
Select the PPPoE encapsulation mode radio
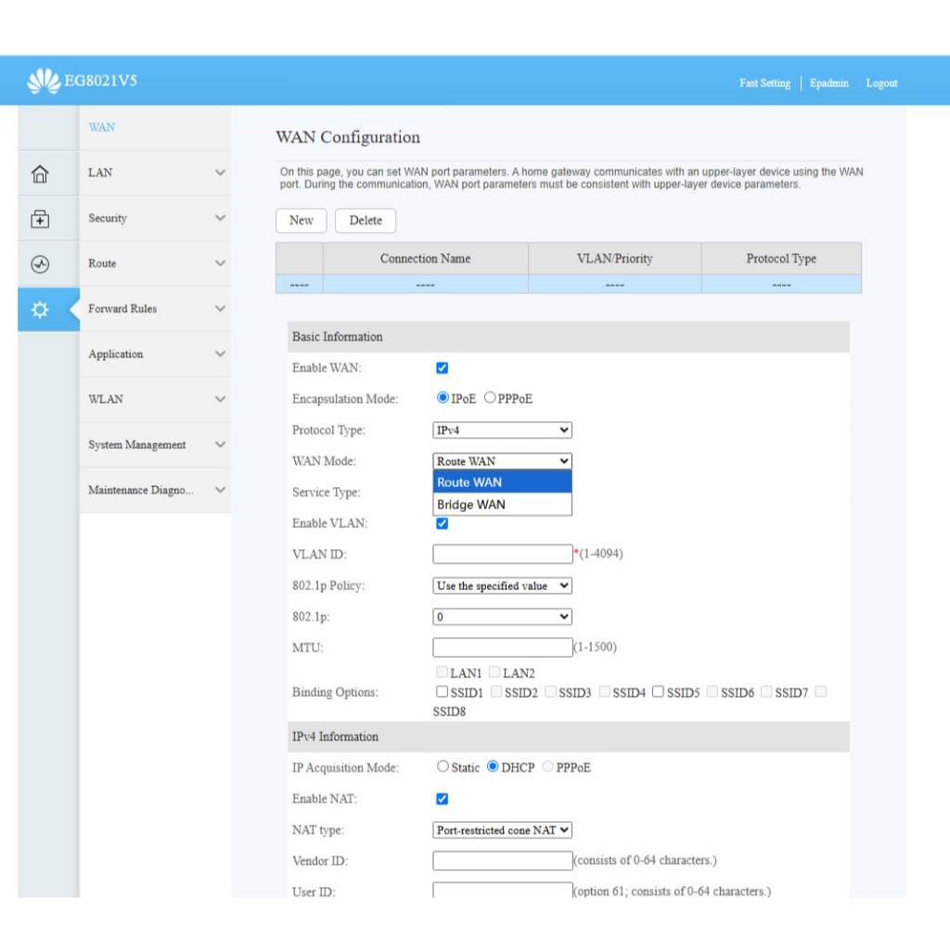tap(490, 397)
